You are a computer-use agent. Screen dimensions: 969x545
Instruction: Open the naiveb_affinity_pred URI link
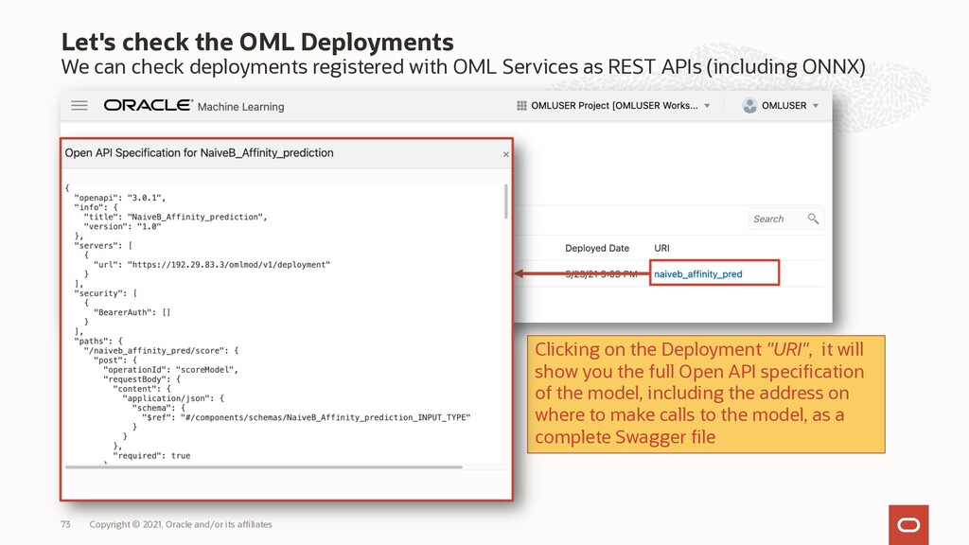698,273
